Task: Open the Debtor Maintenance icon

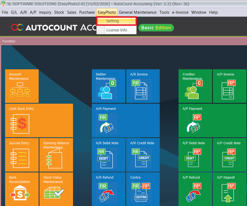Action: point(106,90)
